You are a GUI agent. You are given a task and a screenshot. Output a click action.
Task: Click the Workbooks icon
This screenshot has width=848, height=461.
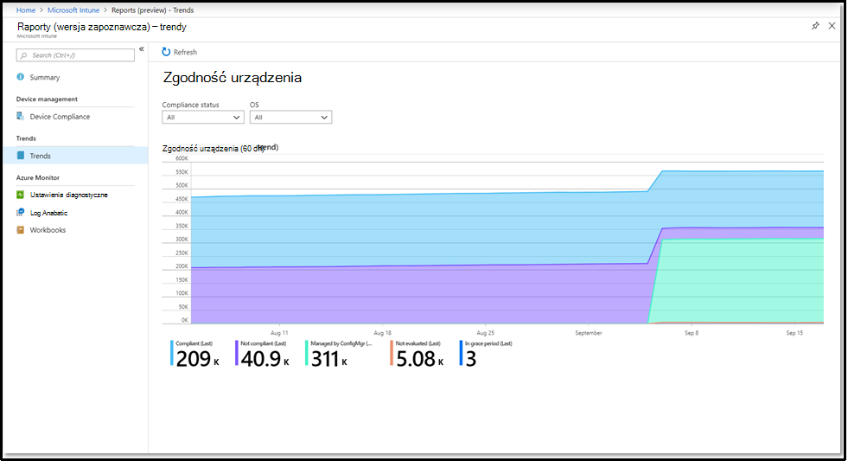click(20, 229)
